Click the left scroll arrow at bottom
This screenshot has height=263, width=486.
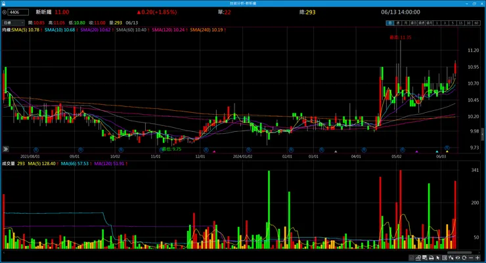[3, 253]
